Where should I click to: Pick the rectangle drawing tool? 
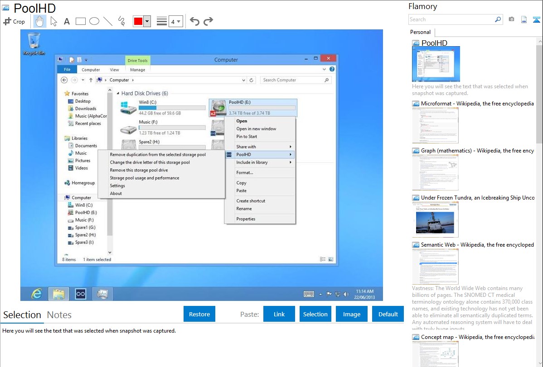(80, 21)
